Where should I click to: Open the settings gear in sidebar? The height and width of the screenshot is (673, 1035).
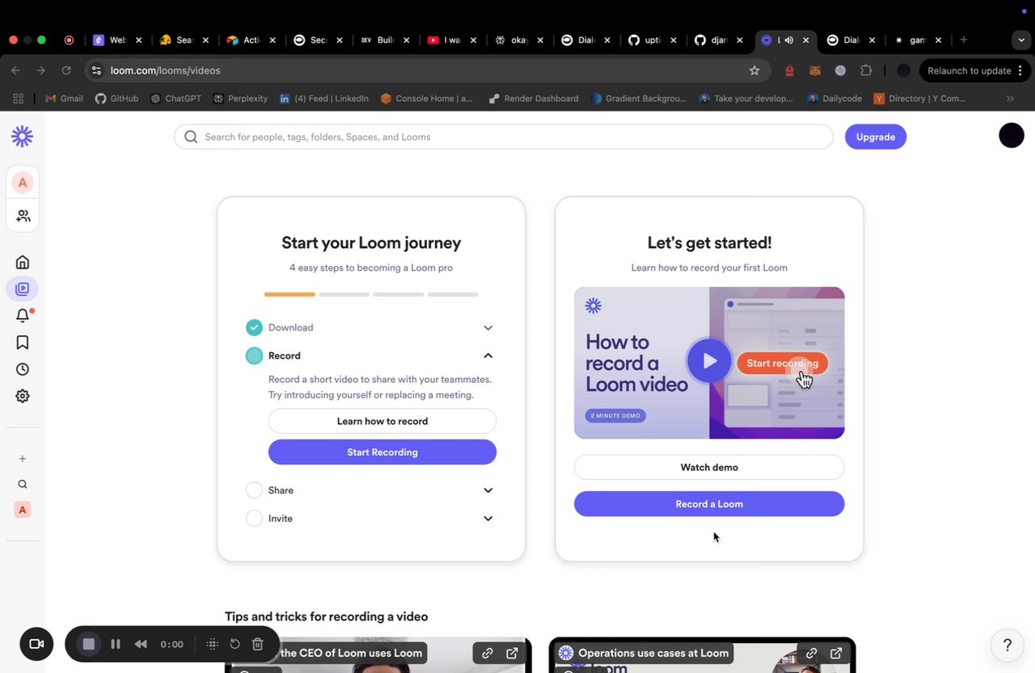coord(23,396)
